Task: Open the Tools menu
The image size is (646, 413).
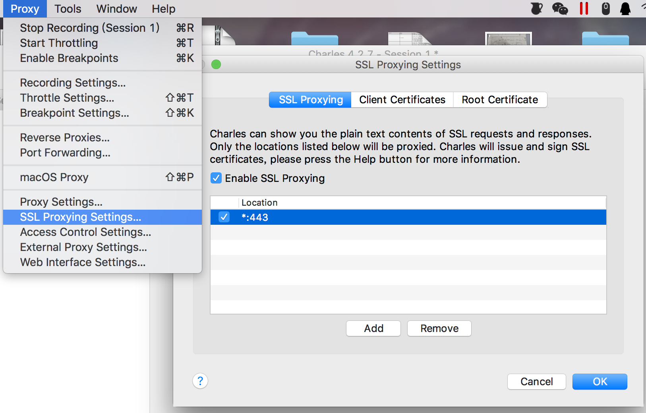Action: click(68, 9)
